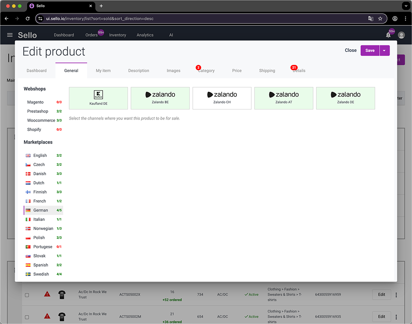Open the profile avatar menu
The width and height of the screenshot is (412, 324).
click(401, 35)
